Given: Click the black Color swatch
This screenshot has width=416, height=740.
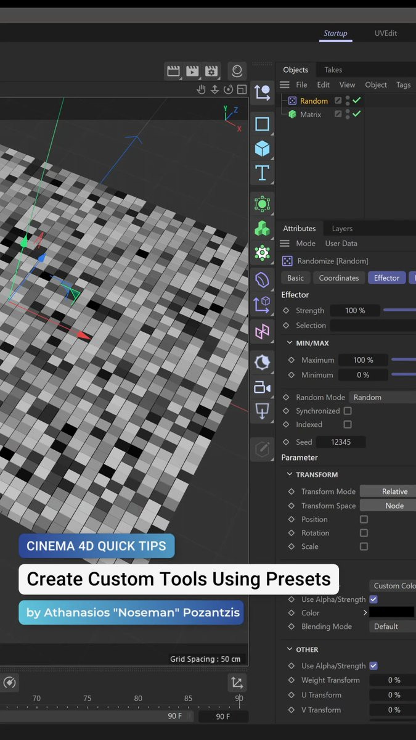Looking at the screenshot, I should pos(392,612).
